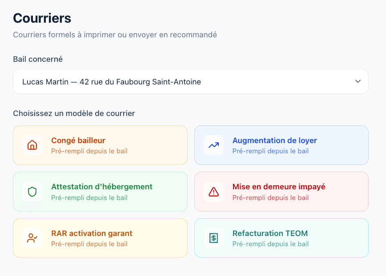Image resolution: width=386 pixels, height=276 pixels.
Task: Click the receipt icon on Refacturation TEOM
Action: [213, 238]
